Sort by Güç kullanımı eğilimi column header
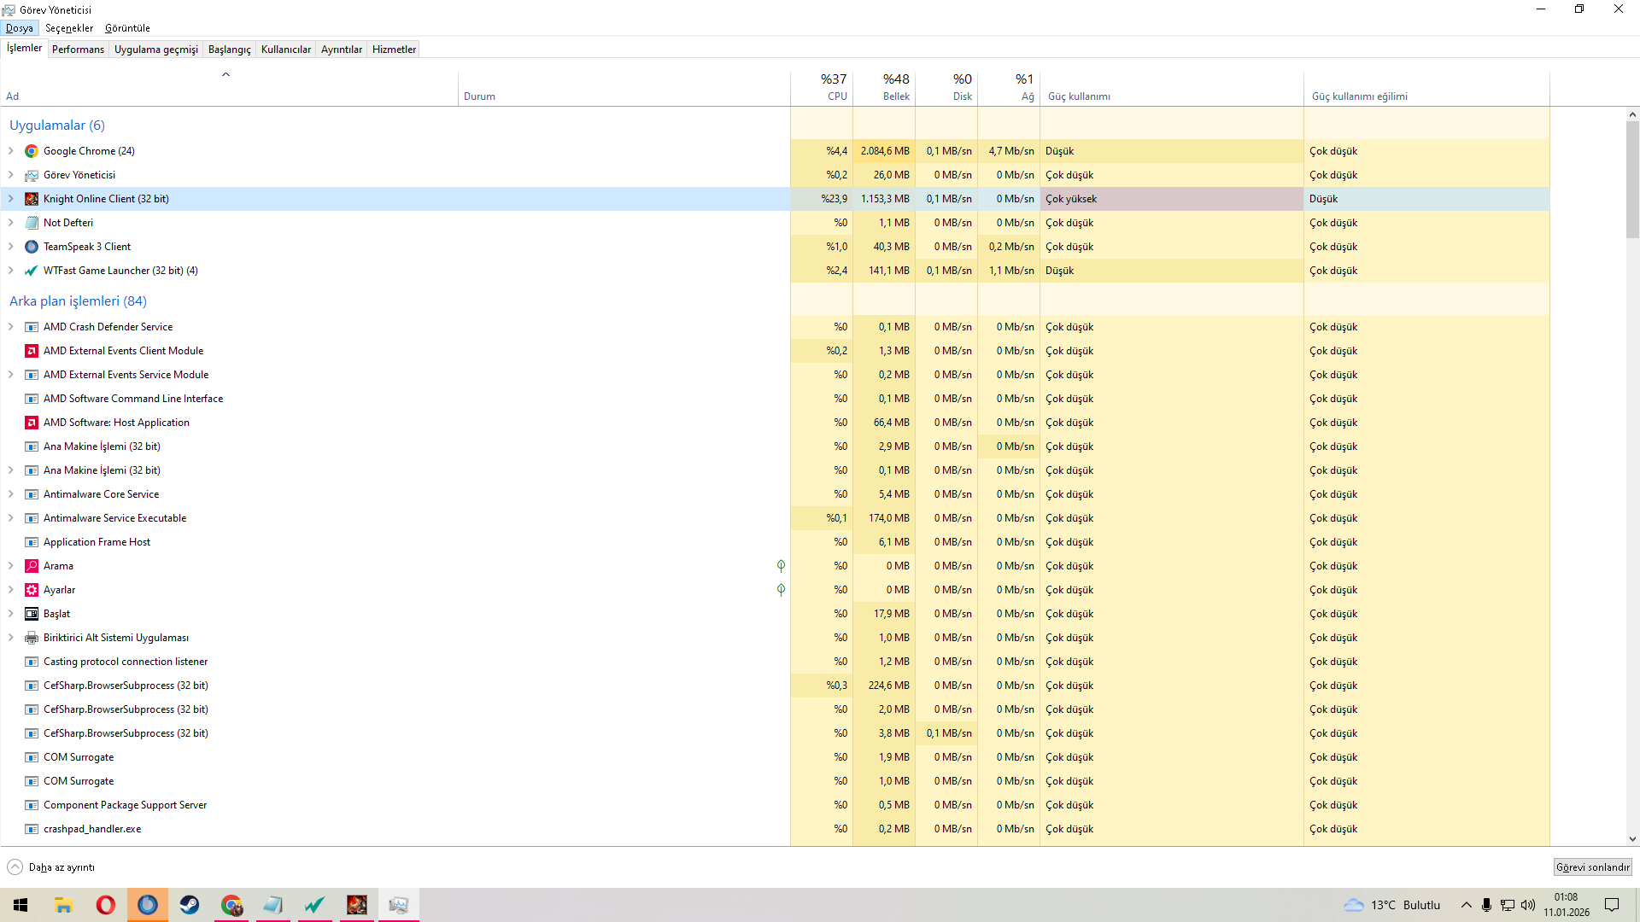Screen dimensions: 1640x922 1427,88
